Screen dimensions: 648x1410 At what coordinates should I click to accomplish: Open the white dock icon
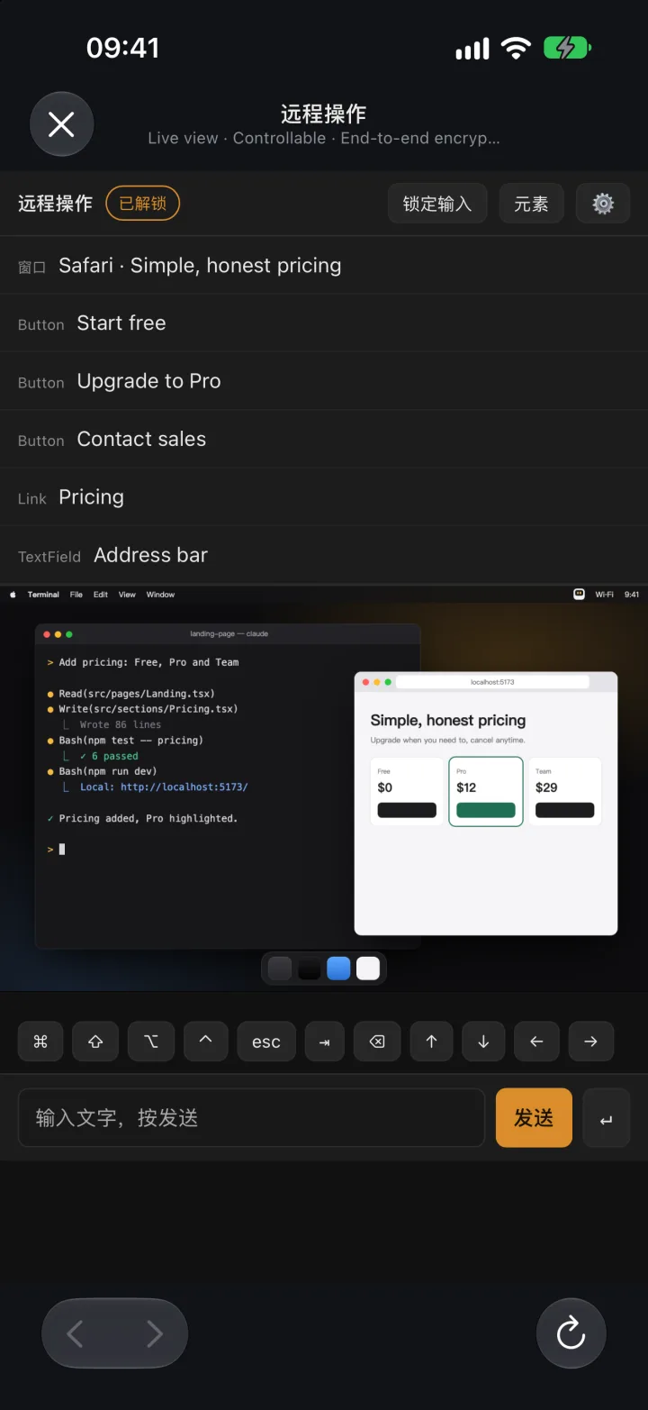pos(368,969)
